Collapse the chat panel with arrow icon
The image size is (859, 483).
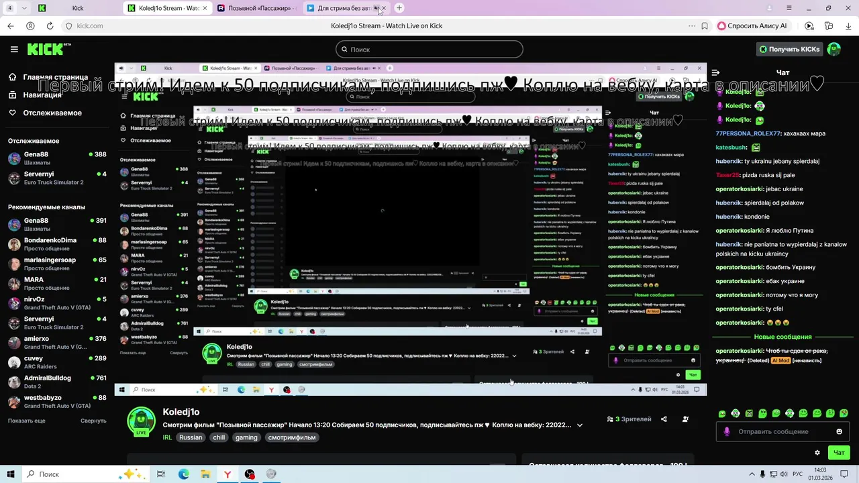[715, 72]
